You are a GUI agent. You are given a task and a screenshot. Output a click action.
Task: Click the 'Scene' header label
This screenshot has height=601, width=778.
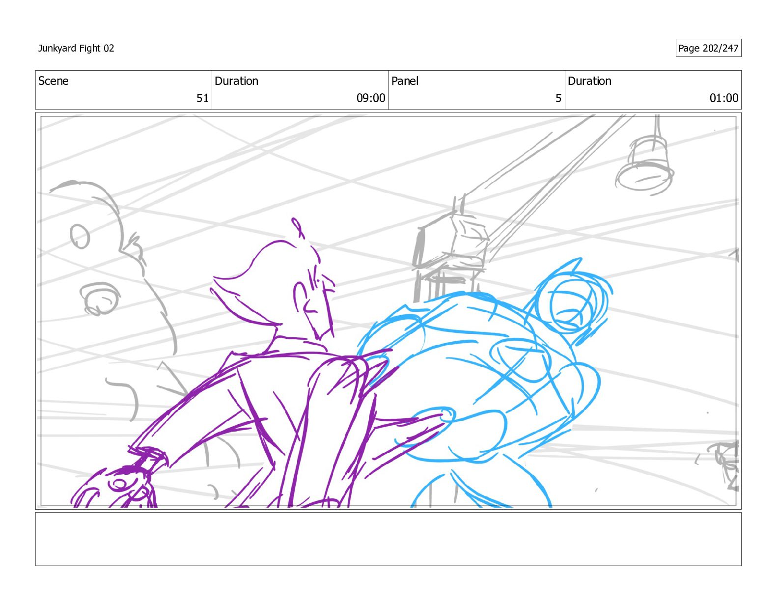click(54, 81)
